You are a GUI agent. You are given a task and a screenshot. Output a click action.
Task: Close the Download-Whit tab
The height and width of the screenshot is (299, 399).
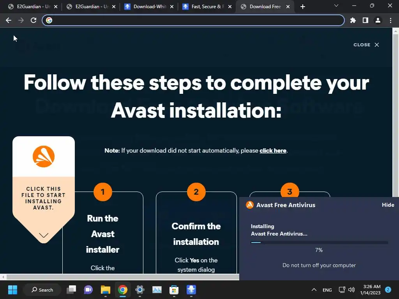click(x=172, y=7)
